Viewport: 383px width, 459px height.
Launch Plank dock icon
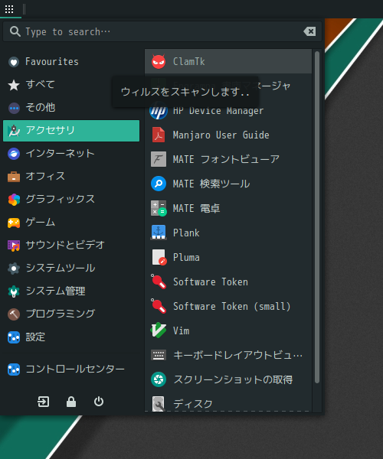tap(159, 233)
